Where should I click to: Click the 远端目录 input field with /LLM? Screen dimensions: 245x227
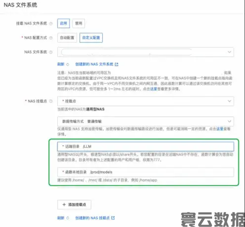click(146, 146)
